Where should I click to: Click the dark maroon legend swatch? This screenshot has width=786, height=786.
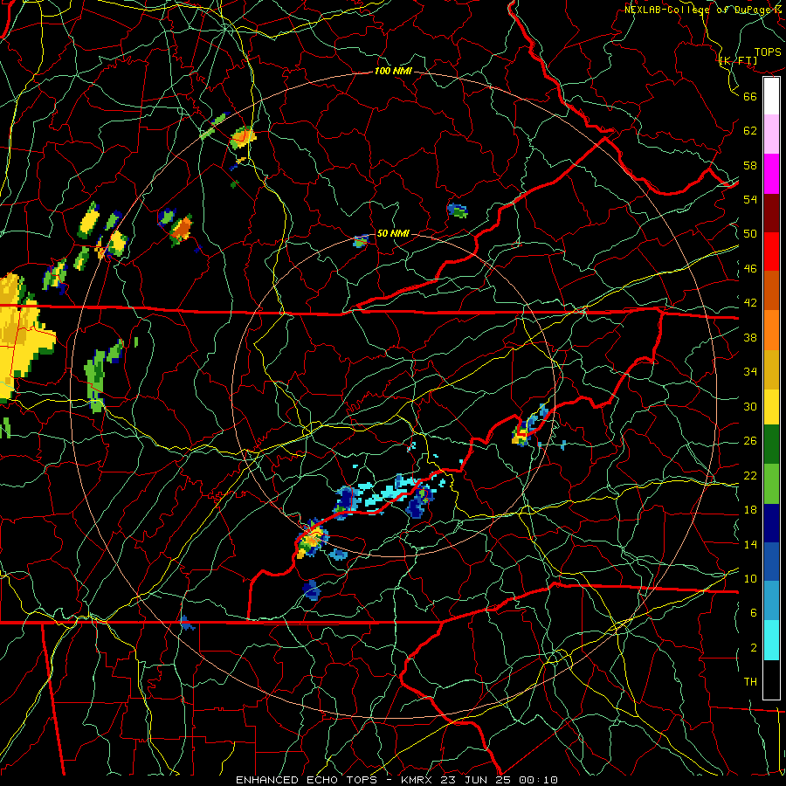[x=771, y=212]
